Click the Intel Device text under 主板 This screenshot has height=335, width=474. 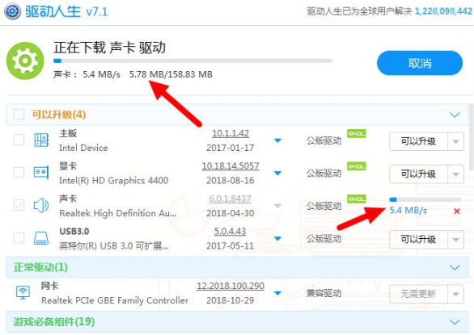click(83, 148)
